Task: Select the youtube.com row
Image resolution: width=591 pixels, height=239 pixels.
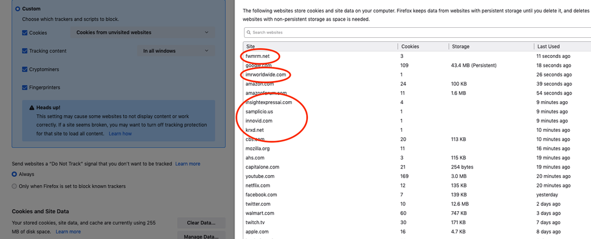Action: coord(417,176)
